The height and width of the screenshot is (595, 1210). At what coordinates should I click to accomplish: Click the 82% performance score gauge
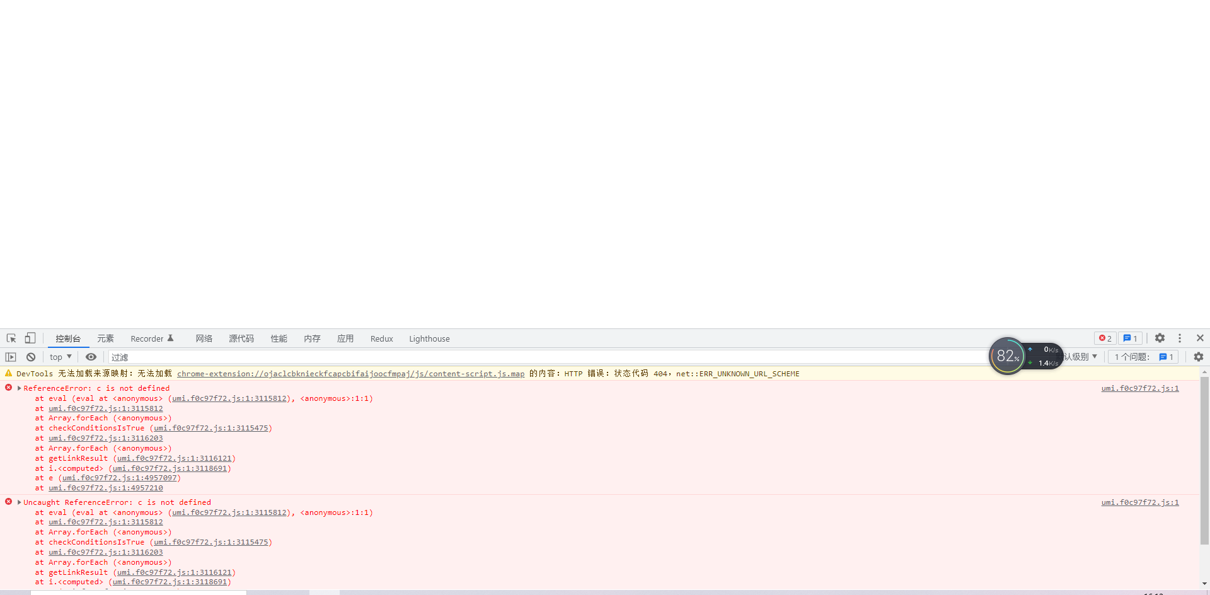[x=1007, y=356]
